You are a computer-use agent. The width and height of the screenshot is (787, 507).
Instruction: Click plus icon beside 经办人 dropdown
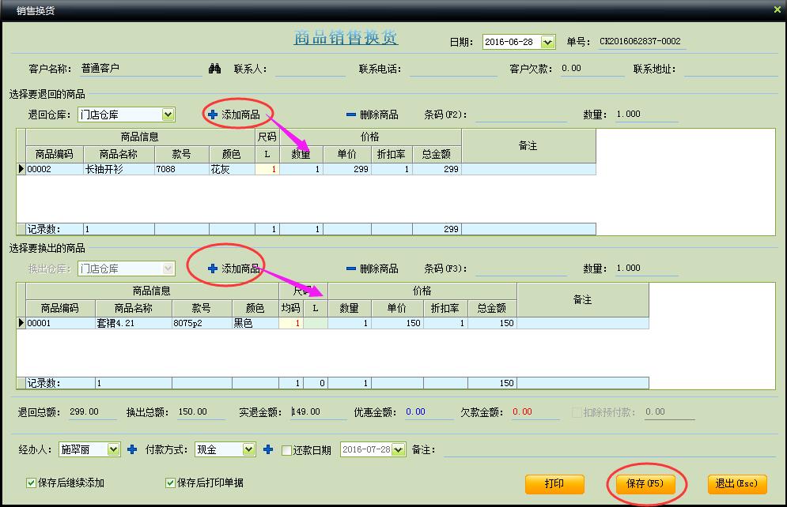pos(132,449)
